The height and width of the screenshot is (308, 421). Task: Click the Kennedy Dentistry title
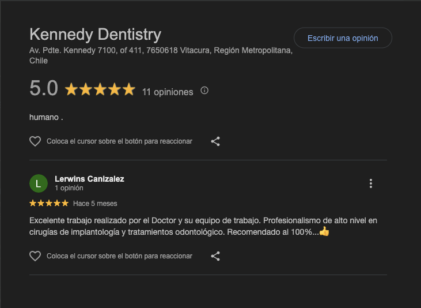point(95,34)
